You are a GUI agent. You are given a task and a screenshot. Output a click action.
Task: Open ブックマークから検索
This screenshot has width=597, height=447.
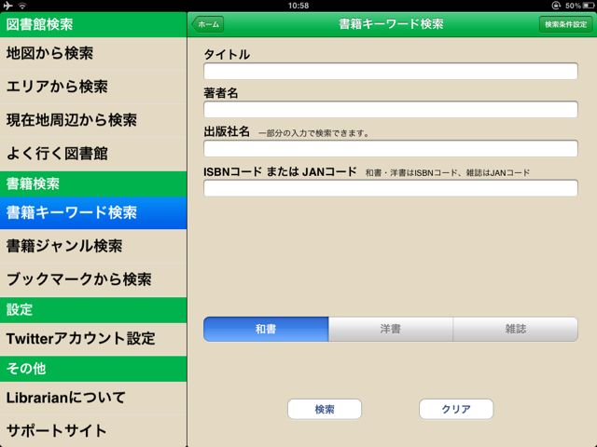click(93, 279)
